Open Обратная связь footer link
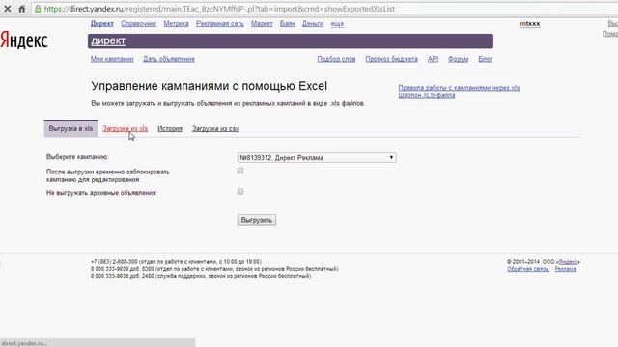Image resolution: width=618 pixels, height=347 pixels. click(x=528, y=269)
